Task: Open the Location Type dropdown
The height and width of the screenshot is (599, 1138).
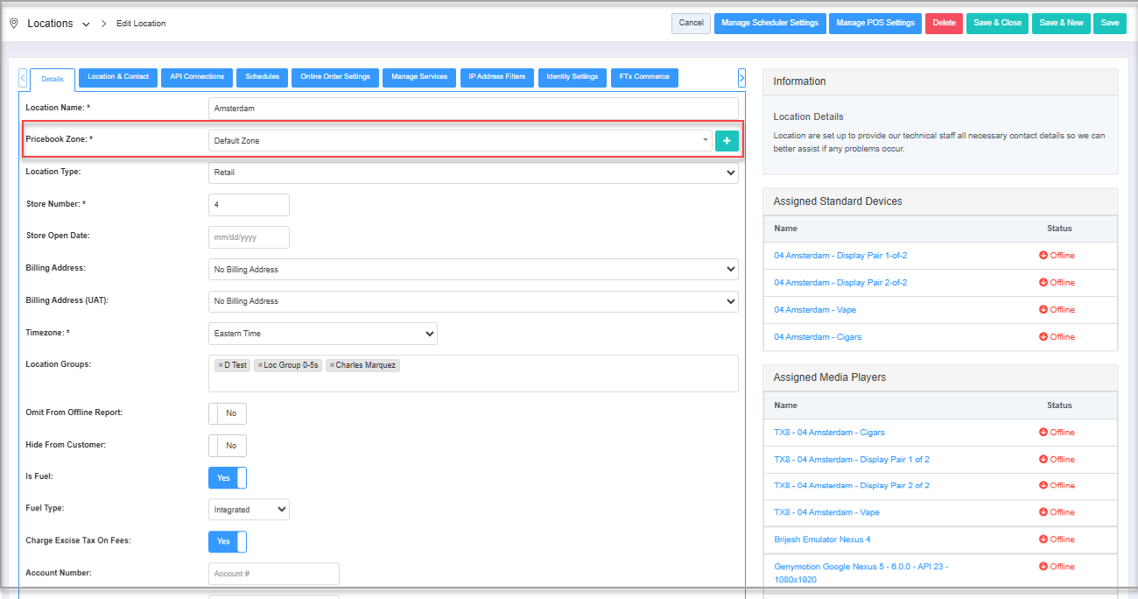Action: 473,173
